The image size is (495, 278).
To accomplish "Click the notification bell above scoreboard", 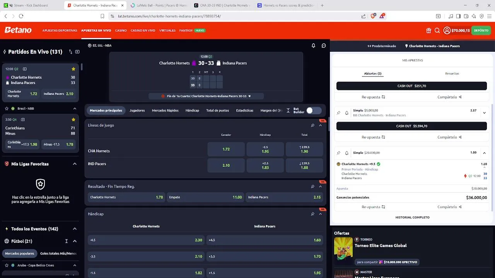I will [313, 46].
